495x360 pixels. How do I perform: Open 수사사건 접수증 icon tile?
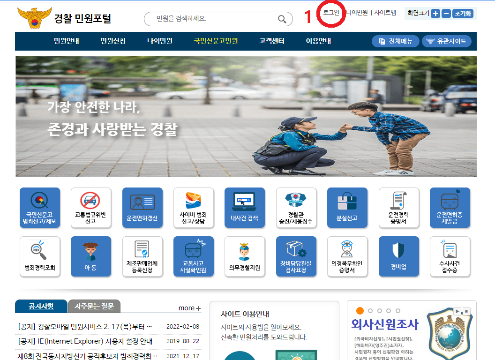pos(450,256)
